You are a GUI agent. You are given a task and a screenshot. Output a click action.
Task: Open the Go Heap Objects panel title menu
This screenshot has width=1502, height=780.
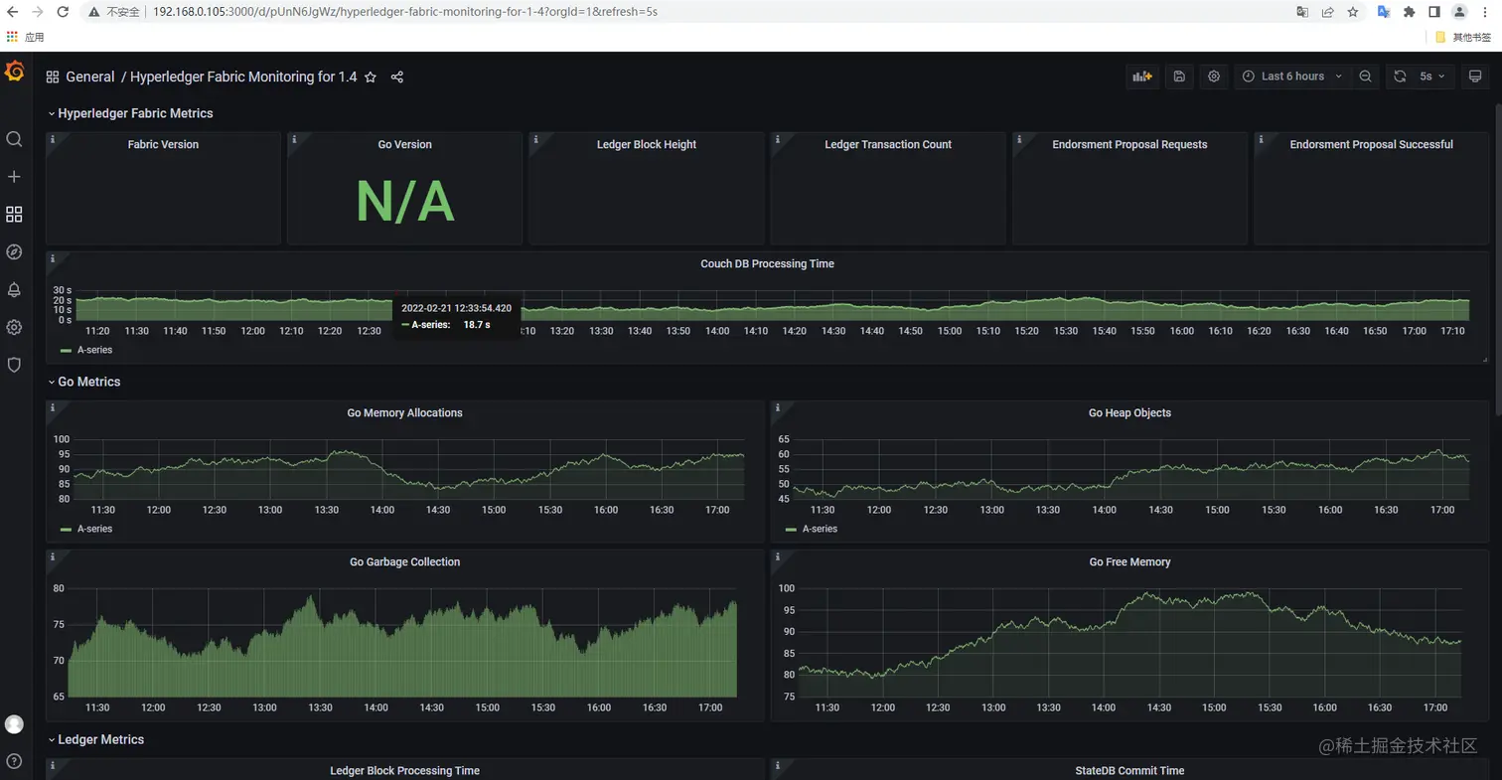pos(1129,413)
